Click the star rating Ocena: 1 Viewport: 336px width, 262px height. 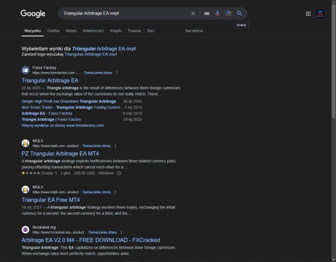point(39,173)
